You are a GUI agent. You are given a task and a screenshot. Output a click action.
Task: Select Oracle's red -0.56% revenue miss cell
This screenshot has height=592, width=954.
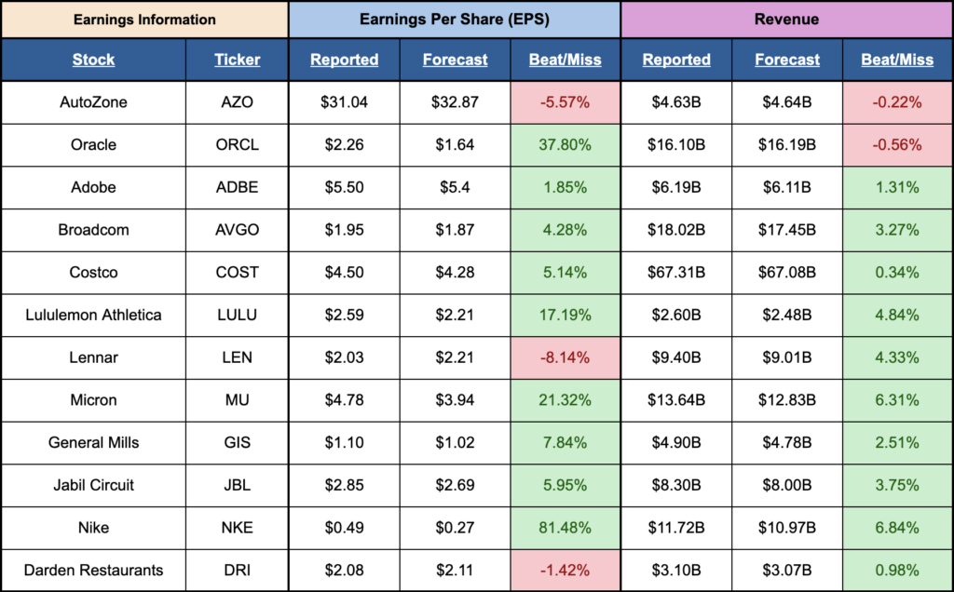pos(896,145)
